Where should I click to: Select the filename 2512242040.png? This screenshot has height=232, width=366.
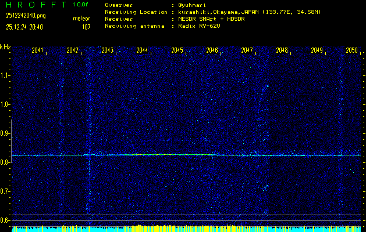coord(26,16)
